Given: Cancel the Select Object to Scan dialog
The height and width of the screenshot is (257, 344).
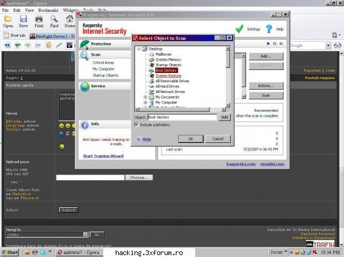Looking at the screenshot, I should pyautogui.click(x=218, y=139).
